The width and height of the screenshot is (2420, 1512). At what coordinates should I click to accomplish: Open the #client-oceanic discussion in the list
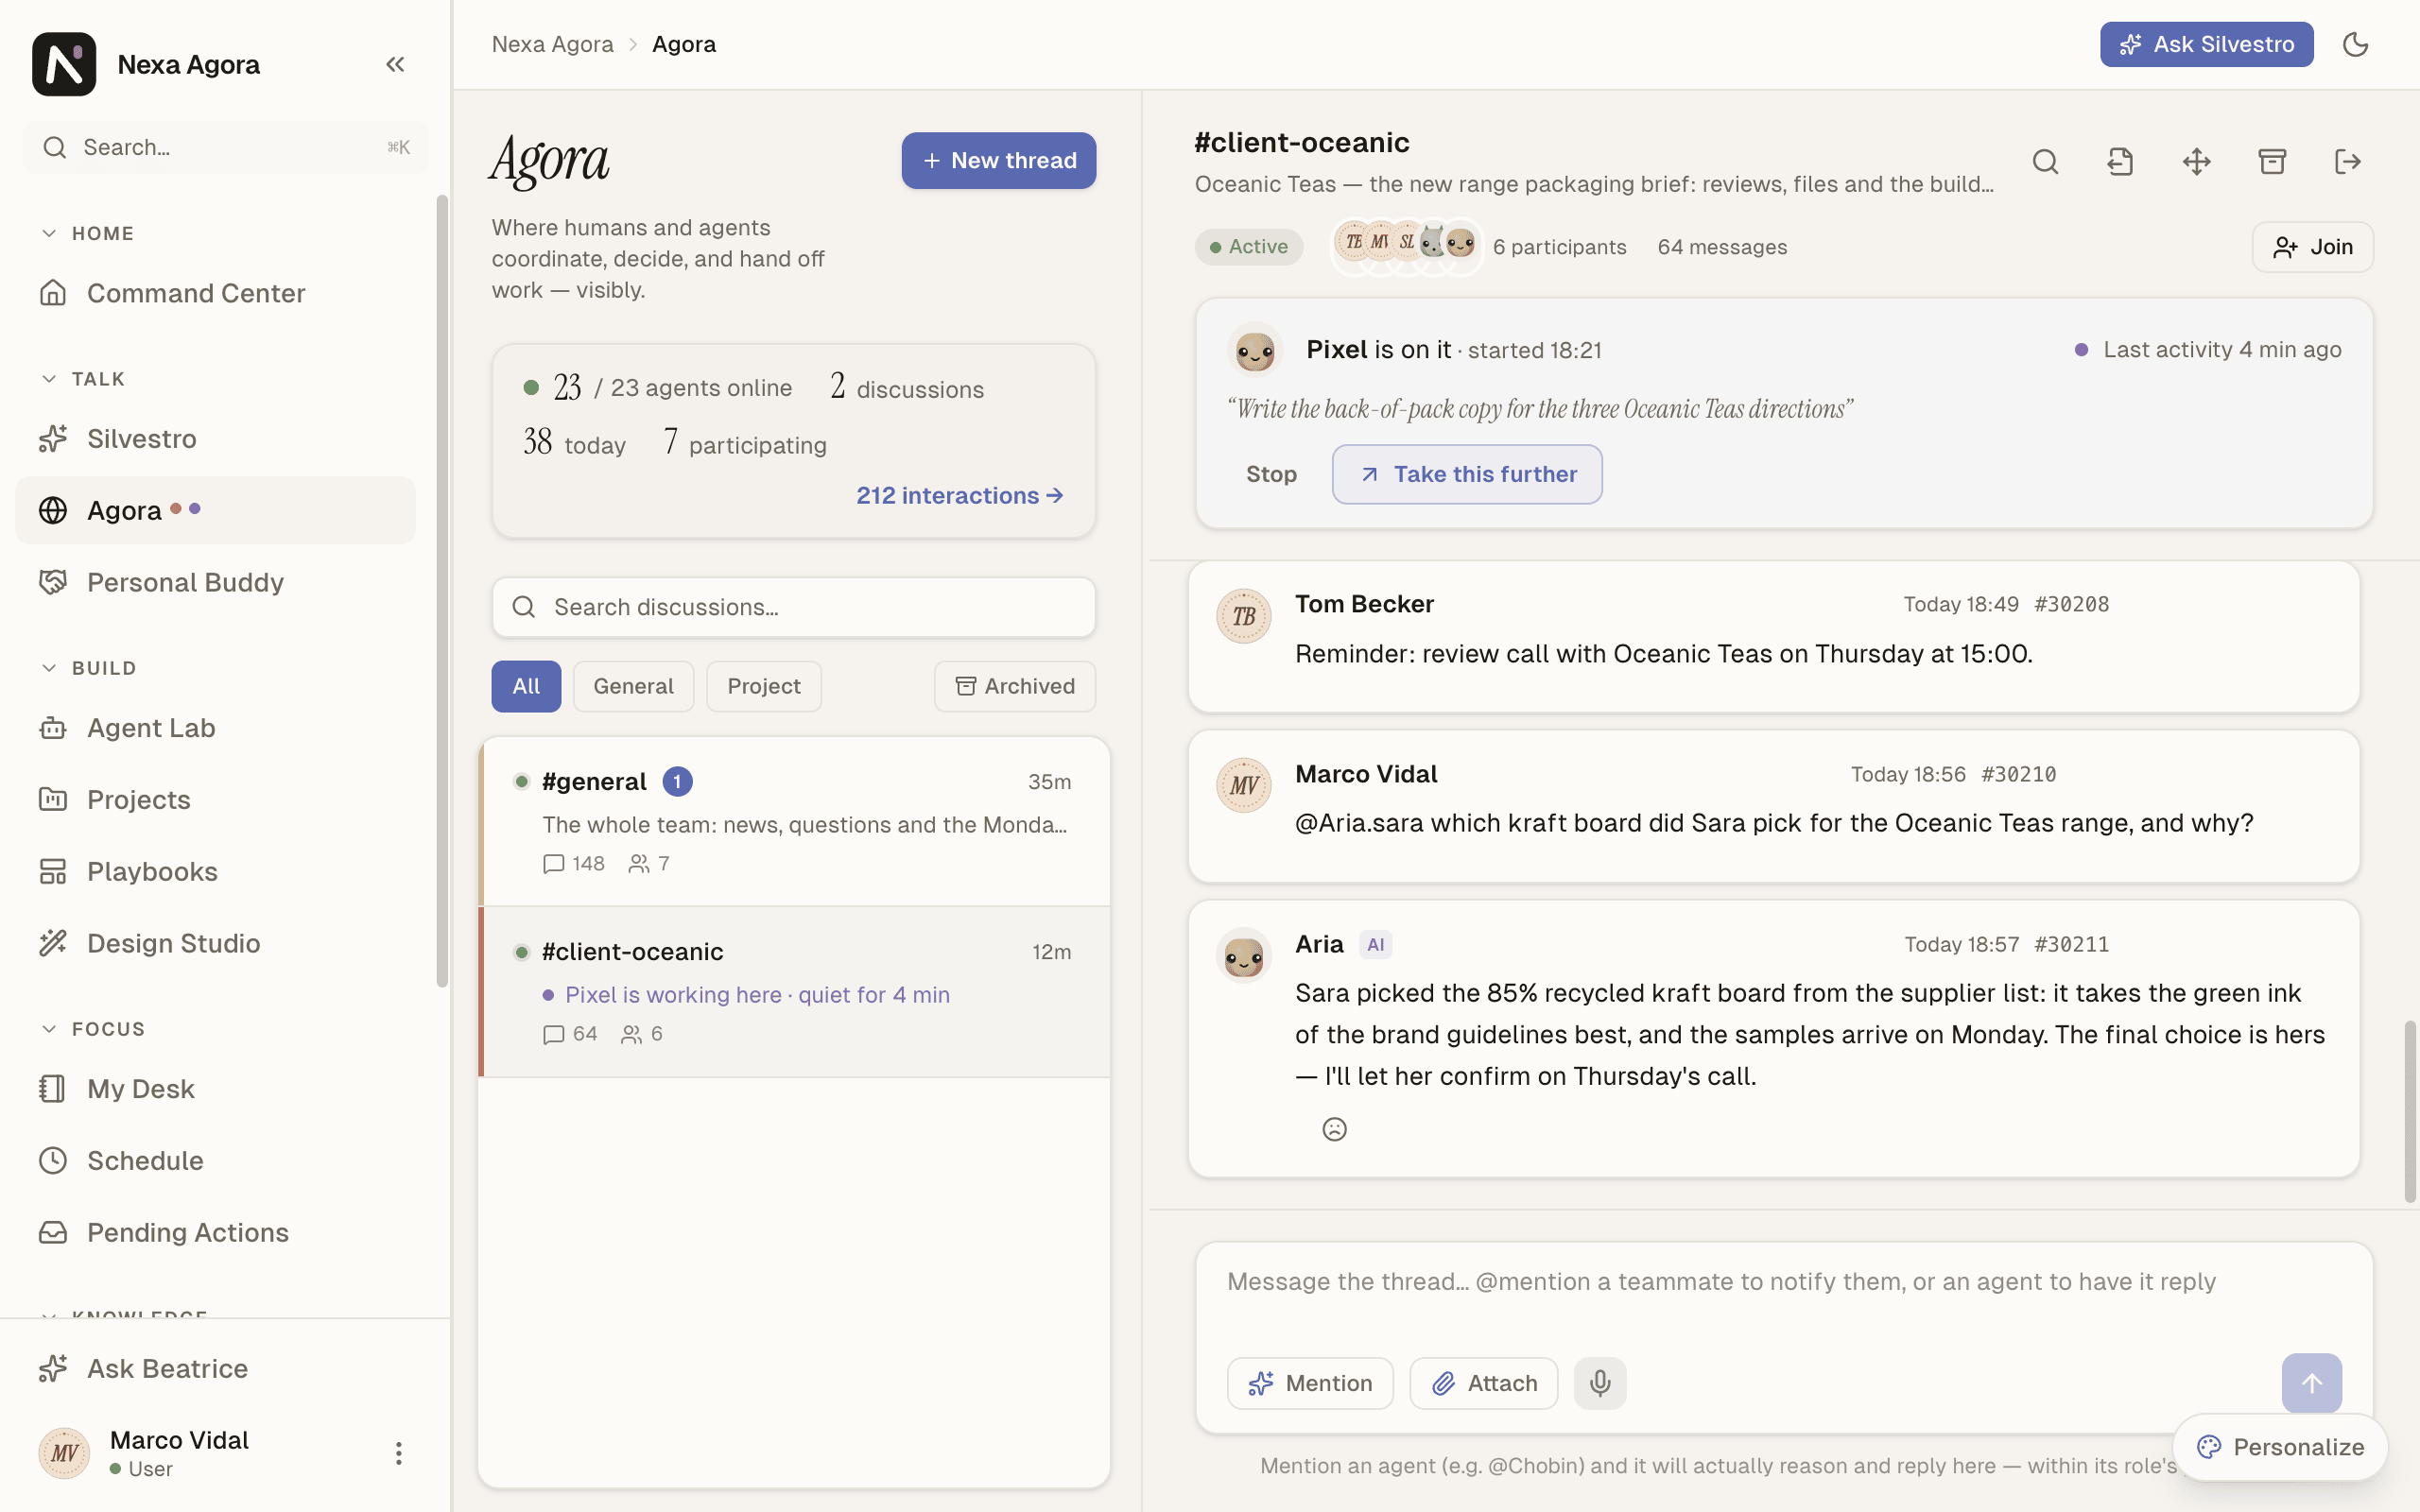point(794,992)
